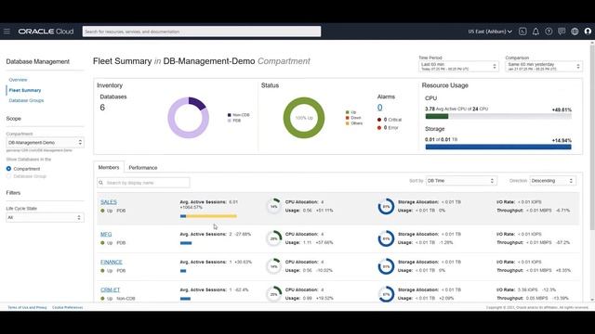Image resolution: width=595 pixels, height=334 pixels.
Task: Open the Compartment scope dropdown
Action: [45, 142]
